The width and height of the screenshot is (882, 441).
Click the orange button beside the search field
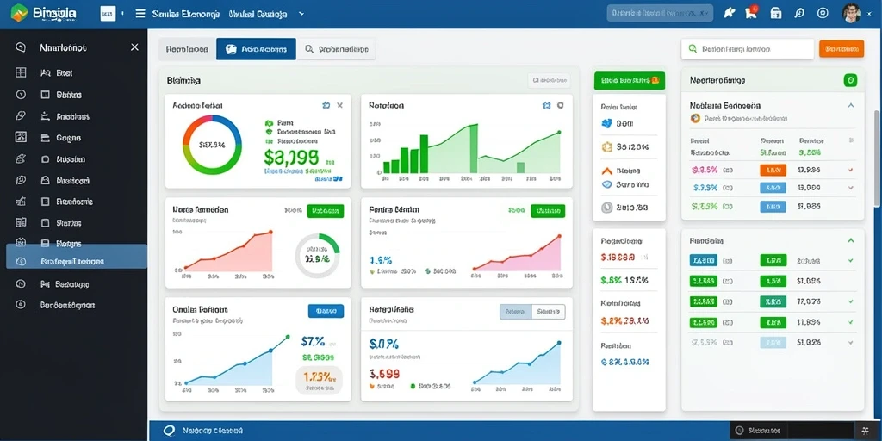pyautogui.click(x=842, y=49)
